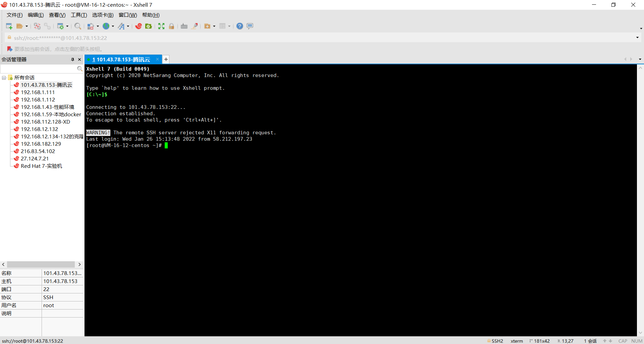The height and width of the screenshot is (344, 644).
Task: Open the 编辑(E) menu
Action: click(x=36, y=15)
